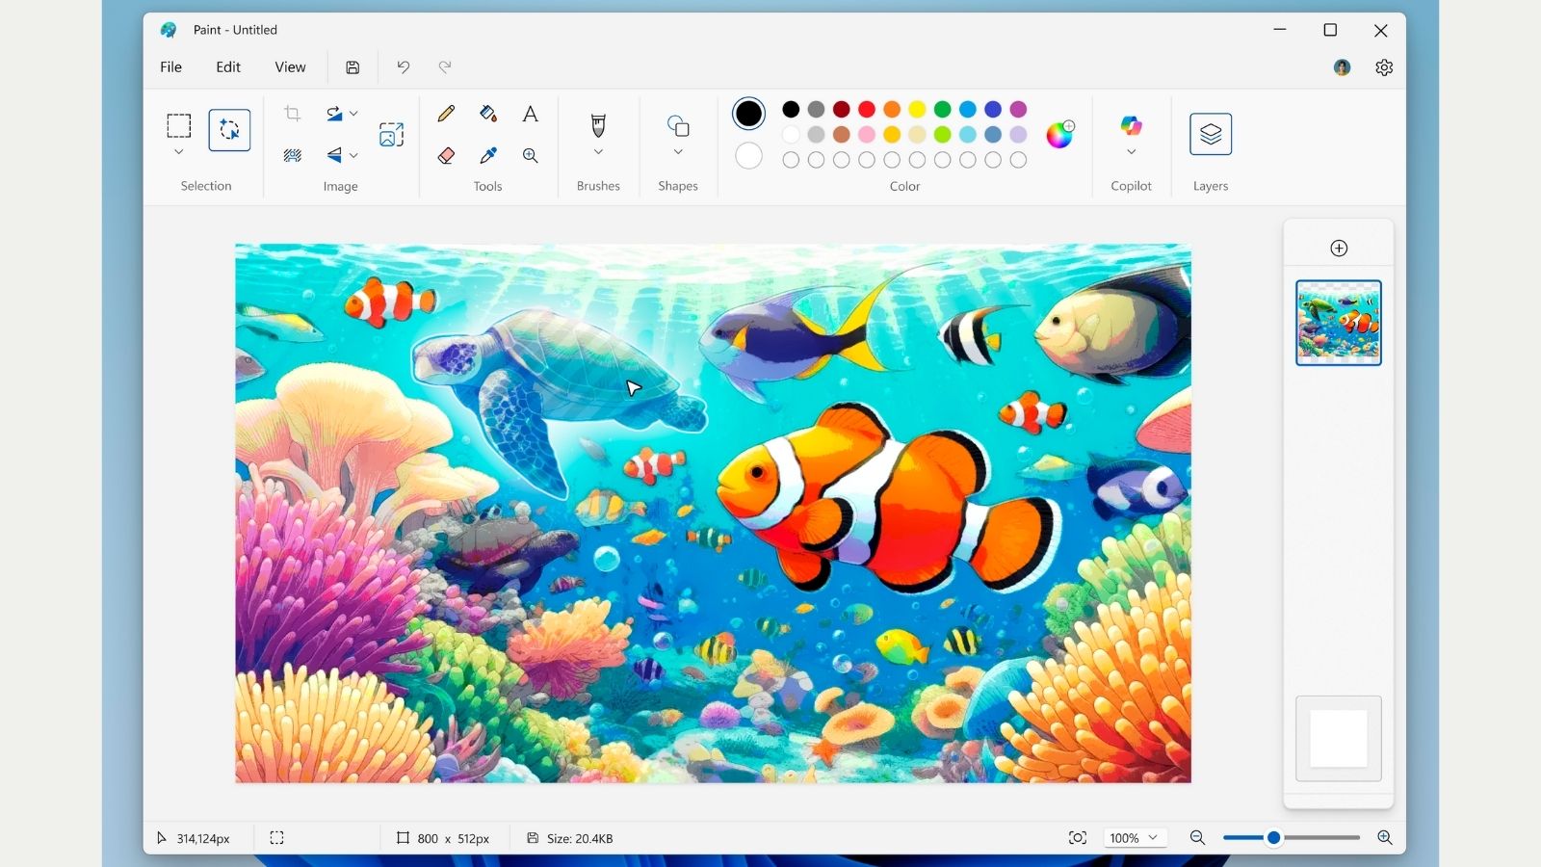Select the white secondary color circle

click(748, 156)
